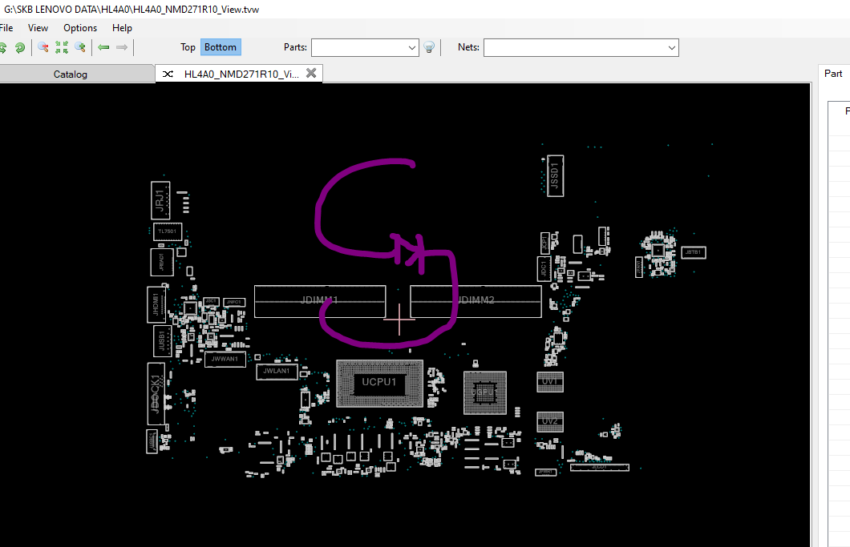This screenshot has height=547, width=850.
Task: Expand the Parts dropdown list
Action: [412, 48]
